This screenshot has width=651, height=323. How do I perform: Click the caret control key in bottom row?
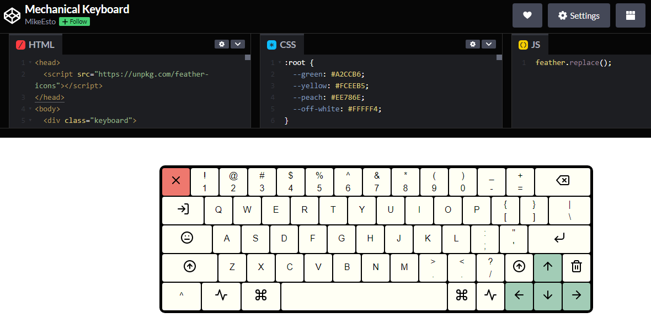coord(182,296)
